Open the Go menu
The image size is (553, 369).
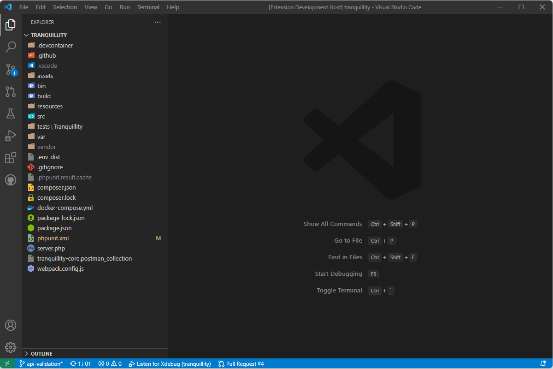pos(108,7)
